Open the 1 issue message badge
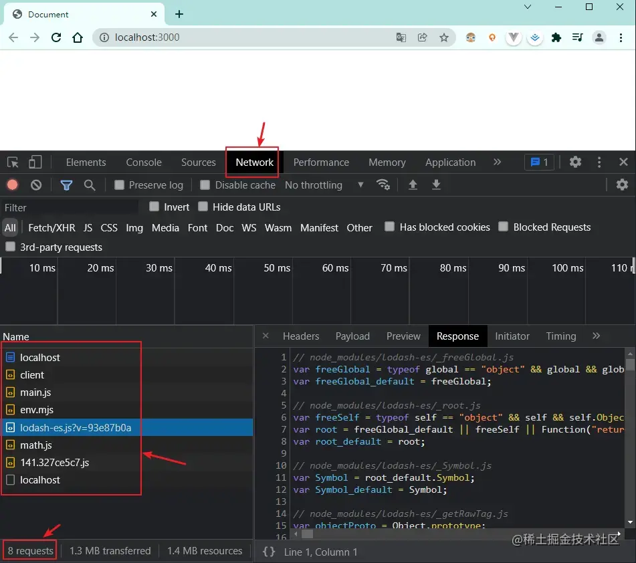The width and height of the screenshot is (636, 563). click(540, 162)
